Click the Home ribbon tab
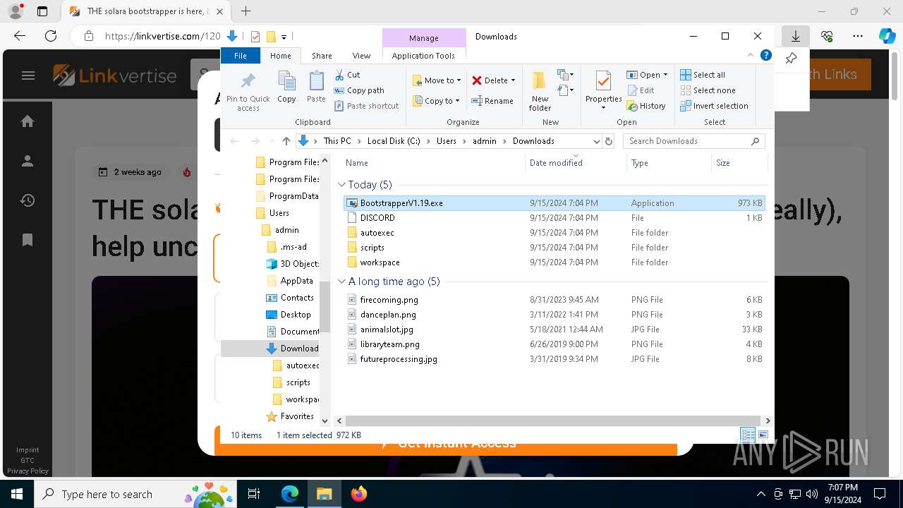Image resolution: width=903 pixels, height=508 pixels. coord(281,56)
